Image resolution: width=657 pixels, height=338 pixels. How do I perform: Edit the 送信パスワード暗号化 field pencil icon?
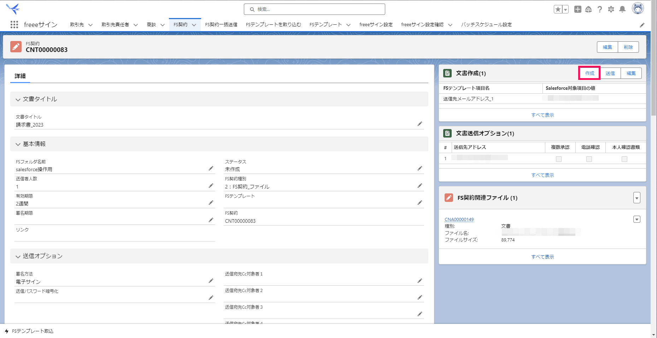[x=211, y=298]
